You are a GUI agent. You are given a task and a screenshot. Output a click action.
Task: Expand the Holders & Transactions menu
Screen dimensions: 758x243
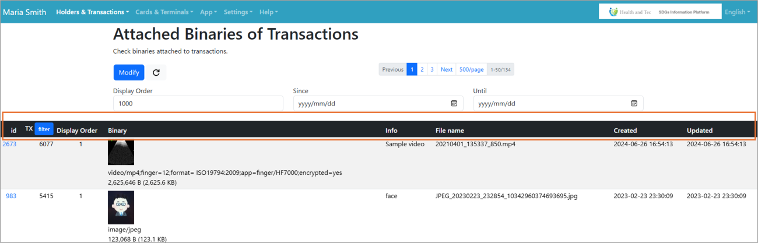click(93, 12)
